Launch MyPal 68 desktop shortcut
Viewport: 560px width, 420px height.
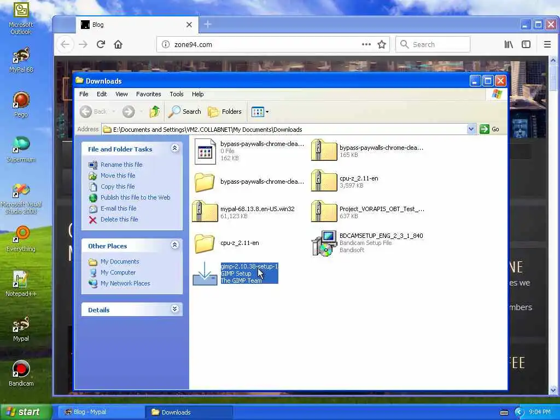click(21, 60)
